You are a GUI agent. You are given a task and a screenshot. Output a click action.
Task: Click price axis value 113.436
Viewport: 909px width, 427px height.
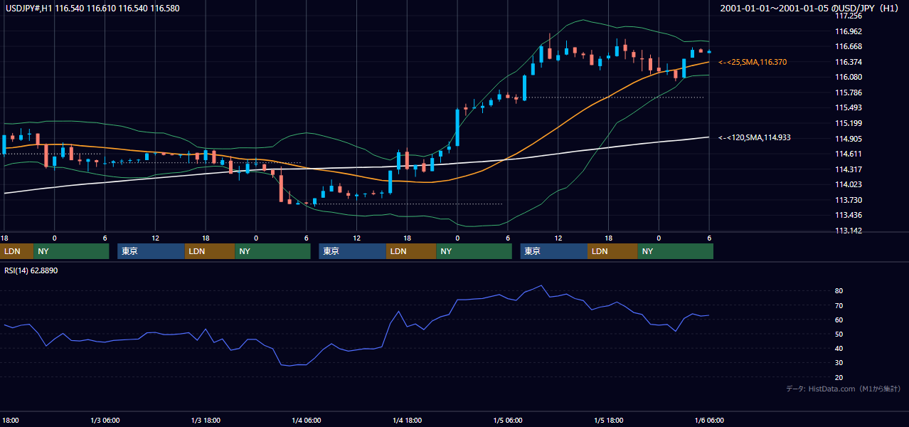[x=848, y=215]
